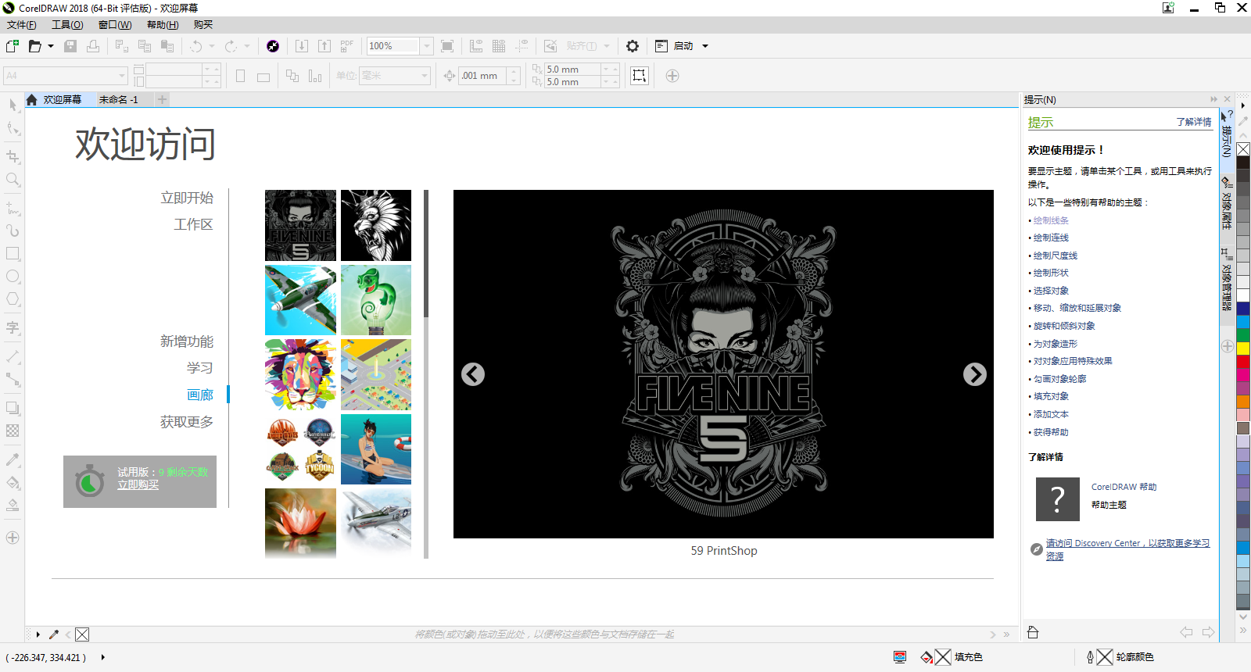Screen dimensions: 1251x672
Task: Select the Ellipse tool
Action: click(x=13, y=277)
